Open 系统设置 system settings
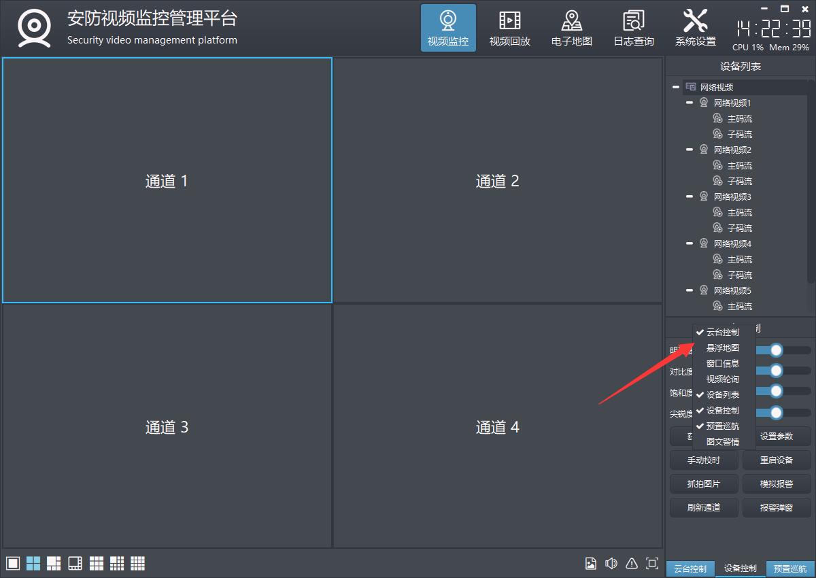 (695, 29)
